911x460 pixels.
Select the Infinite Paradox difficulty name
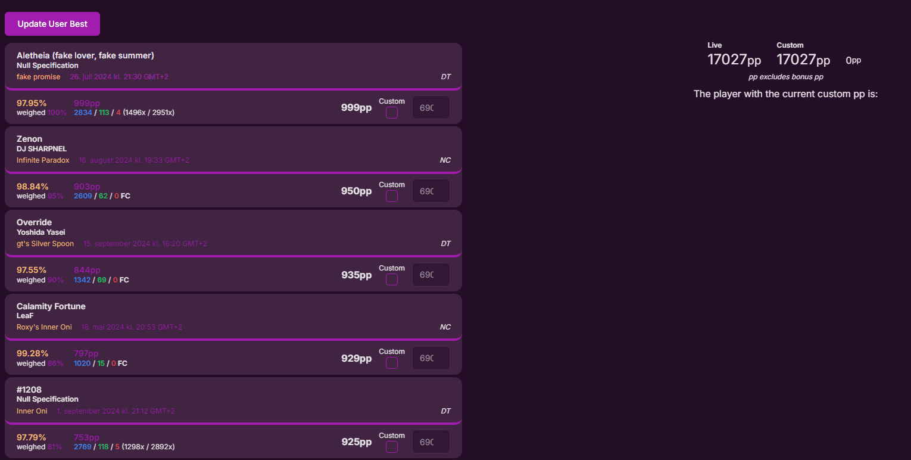(43, 160)
